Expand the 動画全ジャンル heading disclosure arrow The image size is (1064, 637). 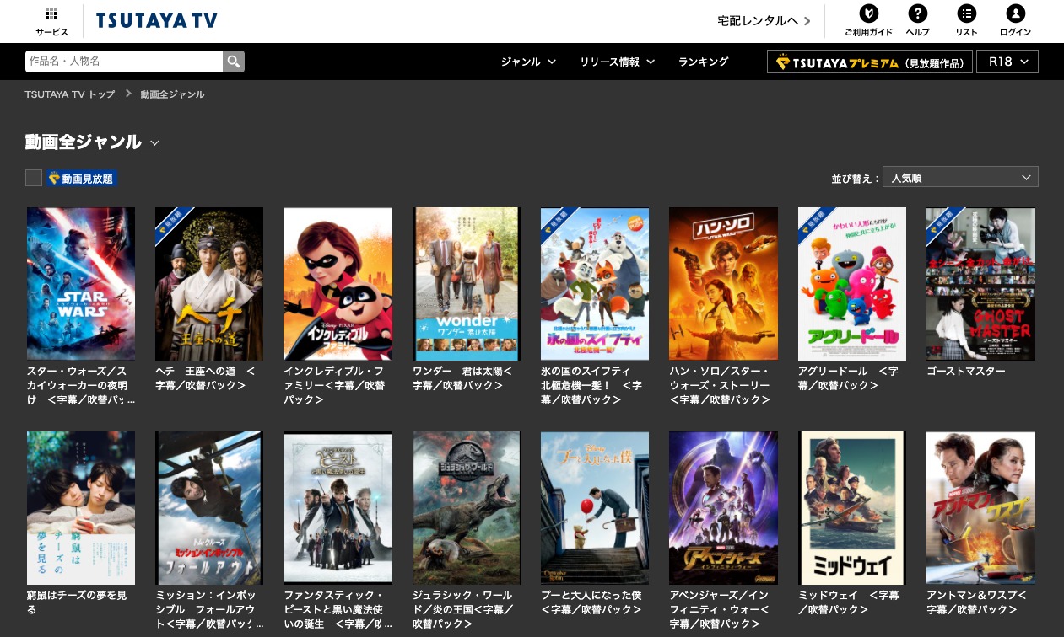point(154,143)
